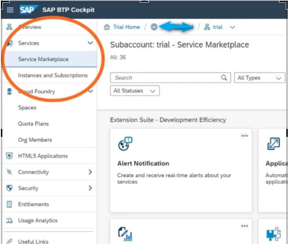The image size is (288, 244).
Task: Open the second-row tile's three-dot menu
Action: (244, 226)
